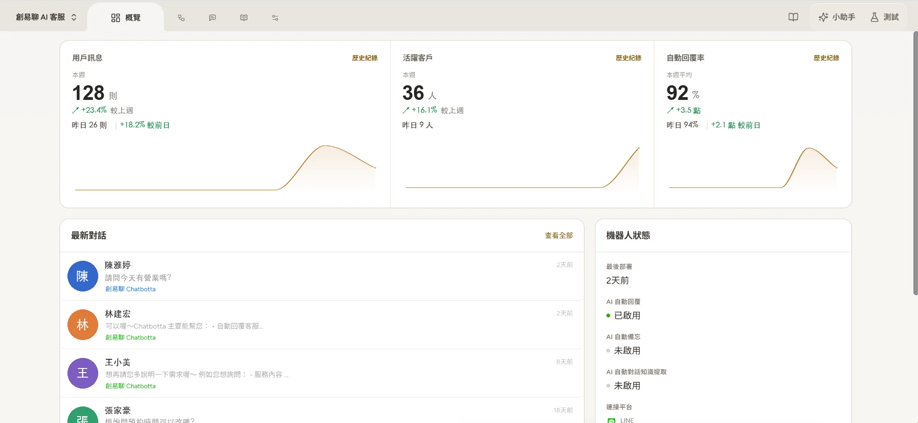Click the 92 % auto-reply rate value
The image size is (918, 423).
[x=683, y=93]
